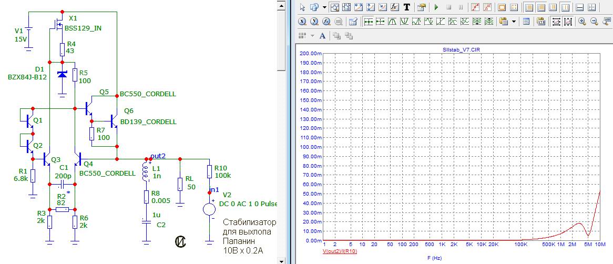Screen dimensions: 613x264
Task: Open the dropdown next to the grid tile icon
Action: 312,36
